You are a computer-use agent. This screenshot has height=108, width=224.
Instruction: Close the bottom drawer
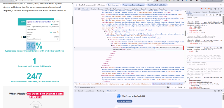pyautogui.click(x=222, y=91)
